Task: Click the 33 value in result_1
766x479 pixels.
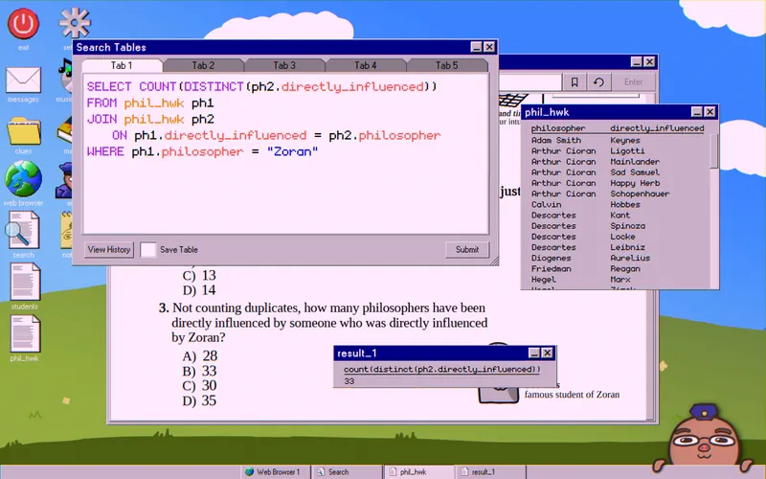Action: 349,381
